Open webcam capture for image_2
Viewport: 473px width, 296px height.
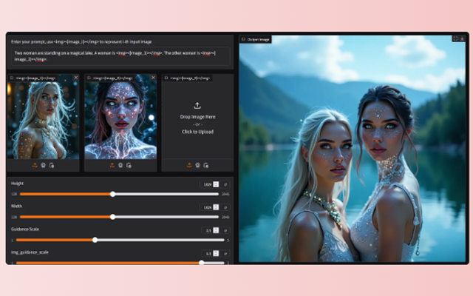pyautogui.click(x=120, y=165)
